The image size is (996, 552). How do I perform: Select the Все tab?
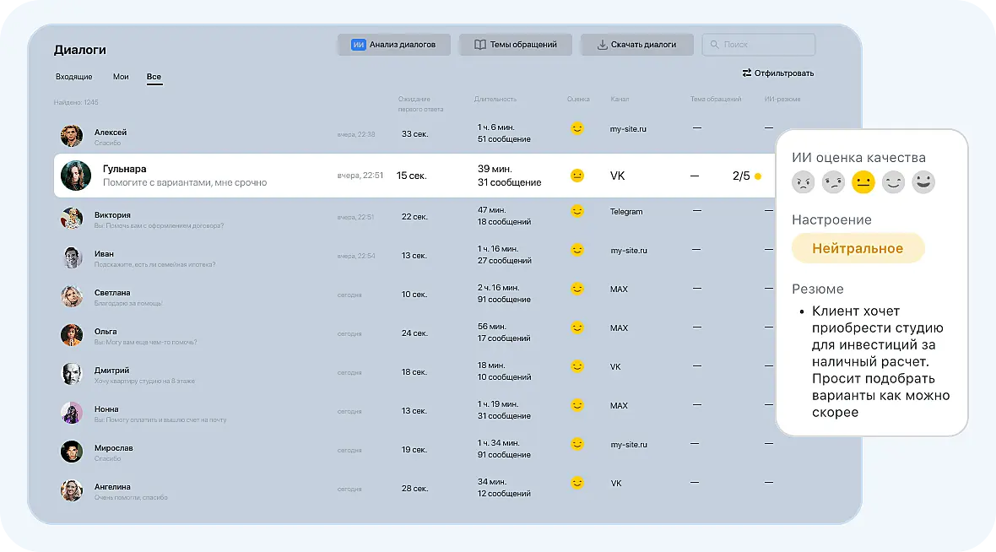154,77
